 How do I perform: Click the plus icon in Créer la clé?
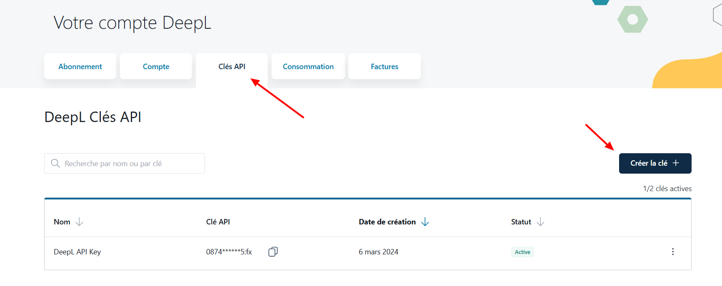pos(676,163)
